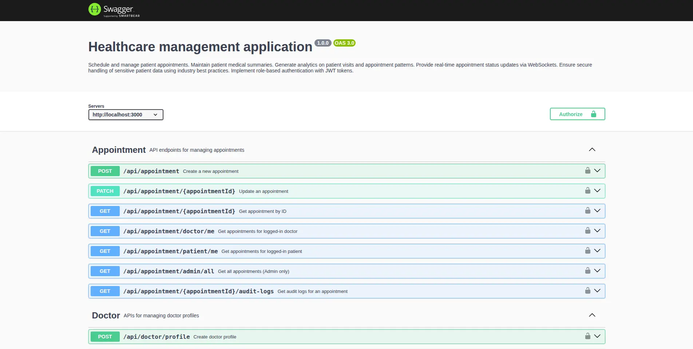Screen dimensions: 693x349
Task: Click the lock icon on the PATCH appointment row
Action: 587,190
